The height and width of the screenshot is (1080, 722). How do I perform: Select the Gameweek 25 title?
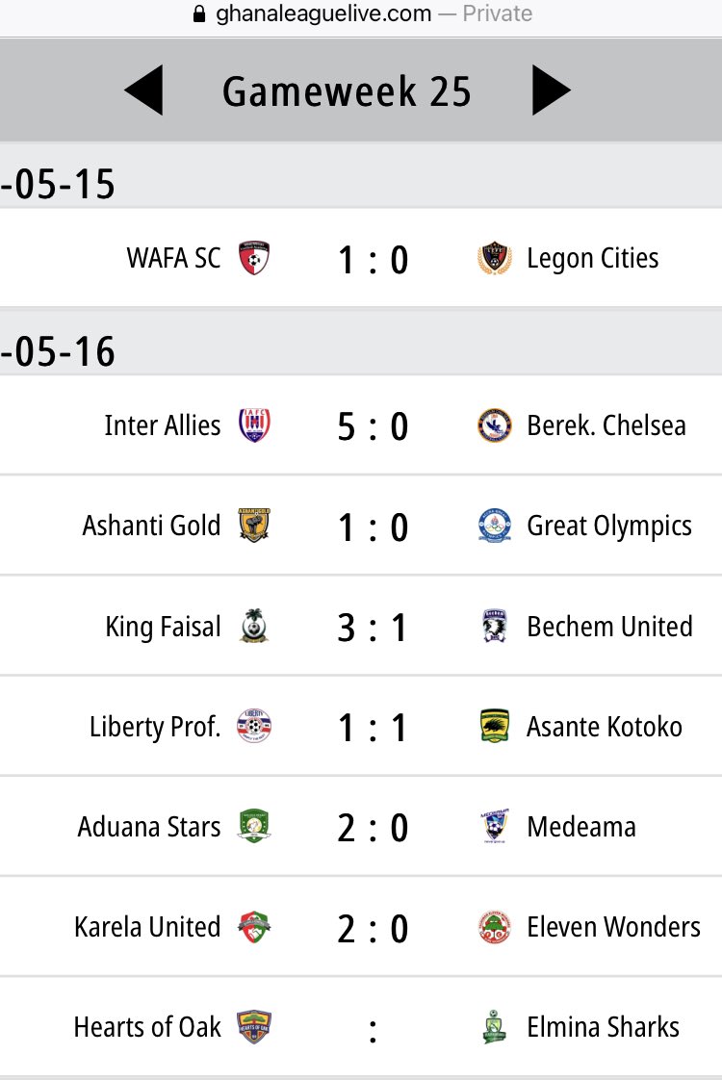pos(347,91)
